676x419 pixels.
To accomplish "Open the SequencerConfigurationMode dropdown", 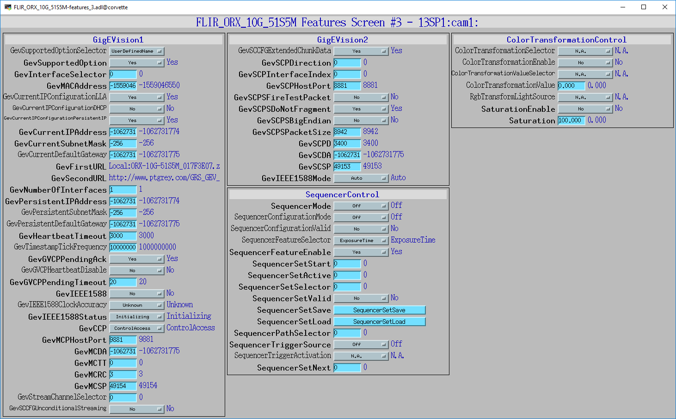I will pyautogui.click(x=361, y=218).
